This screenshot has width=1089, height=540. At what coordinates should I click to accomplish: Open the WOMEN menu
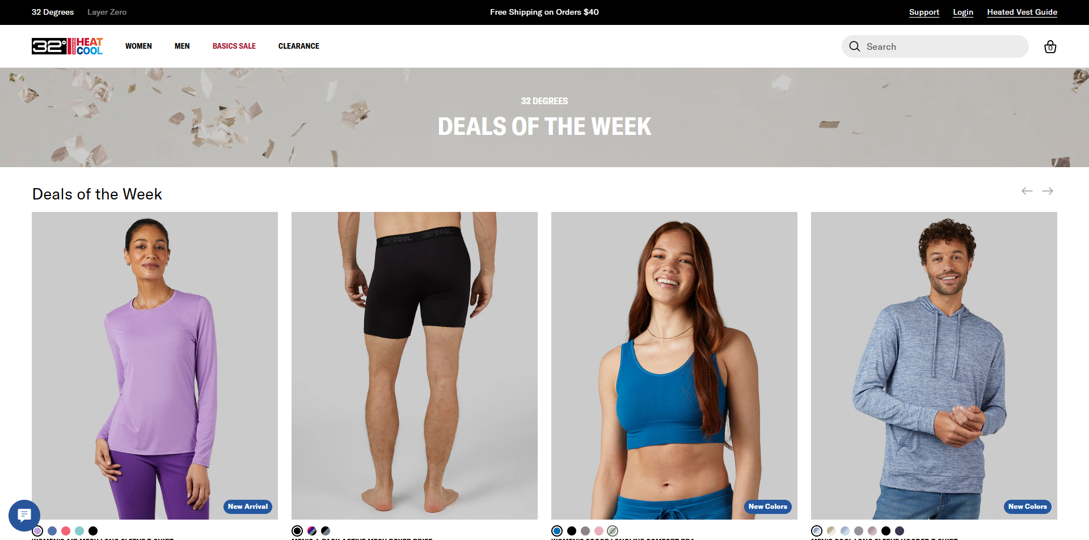[138, 46]
